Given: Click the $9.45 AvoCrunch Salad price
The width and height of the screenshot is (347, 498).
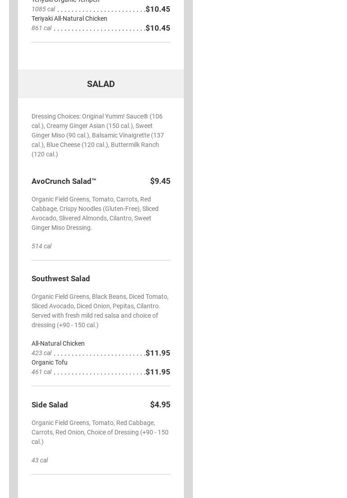Looking at the screenshot, I should (x=160, y=181).
